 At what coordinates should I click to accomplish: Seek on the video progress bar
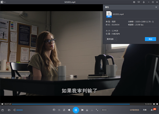[78, 104]
